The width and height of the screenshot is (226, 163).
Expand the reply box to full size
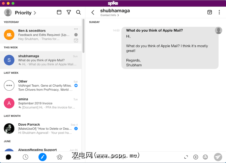click(186, 157)
